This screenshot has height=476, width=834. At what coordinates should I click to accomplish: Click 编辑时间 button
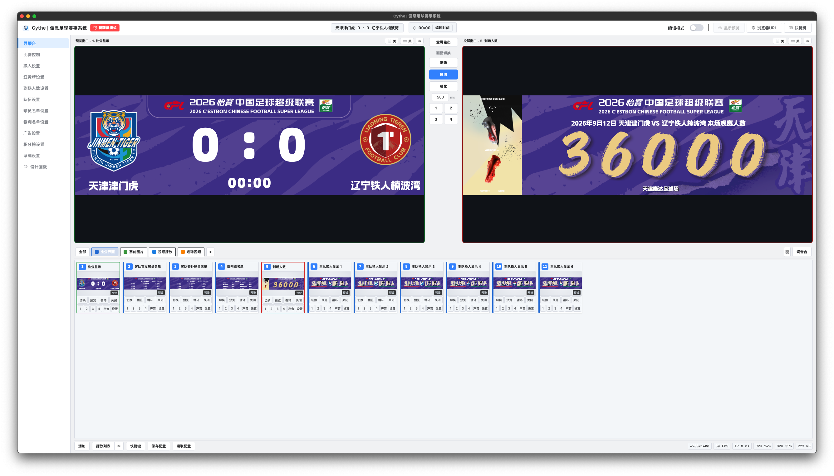click(442, 28)
